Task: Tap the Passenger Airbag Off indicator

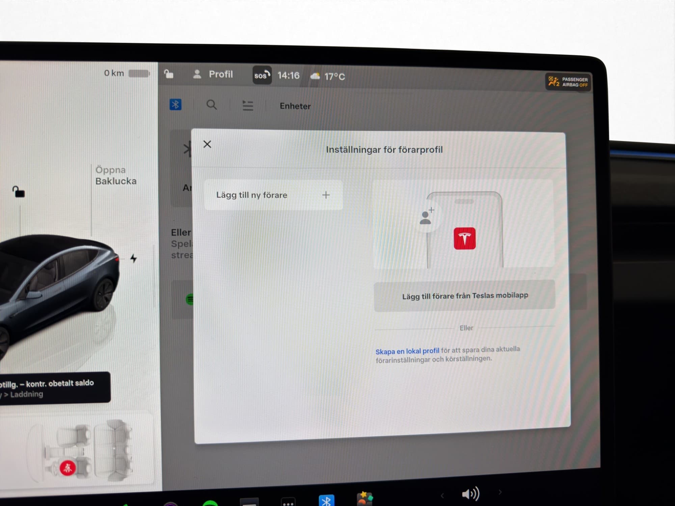Action: [568, 82]
